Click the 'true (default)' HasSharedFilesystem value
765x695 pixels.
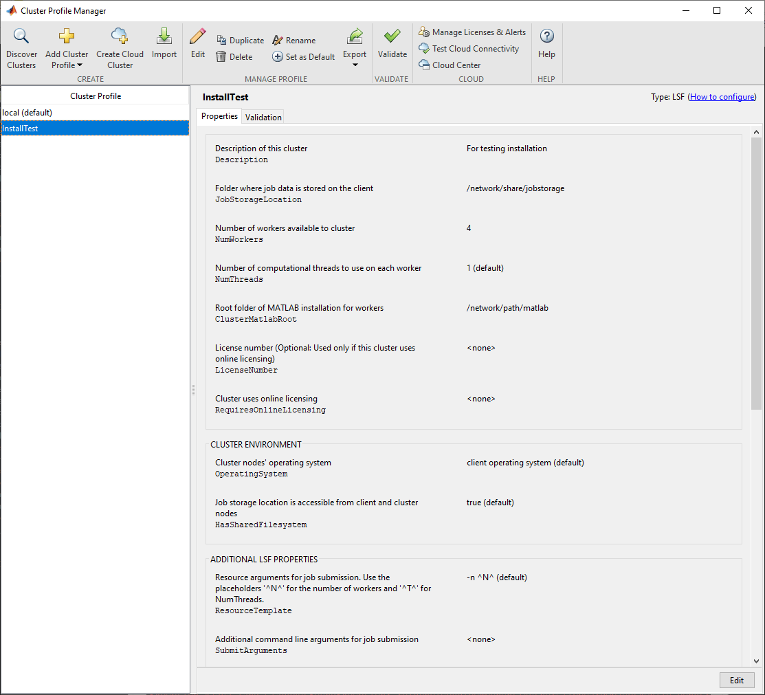pos(490,503)
